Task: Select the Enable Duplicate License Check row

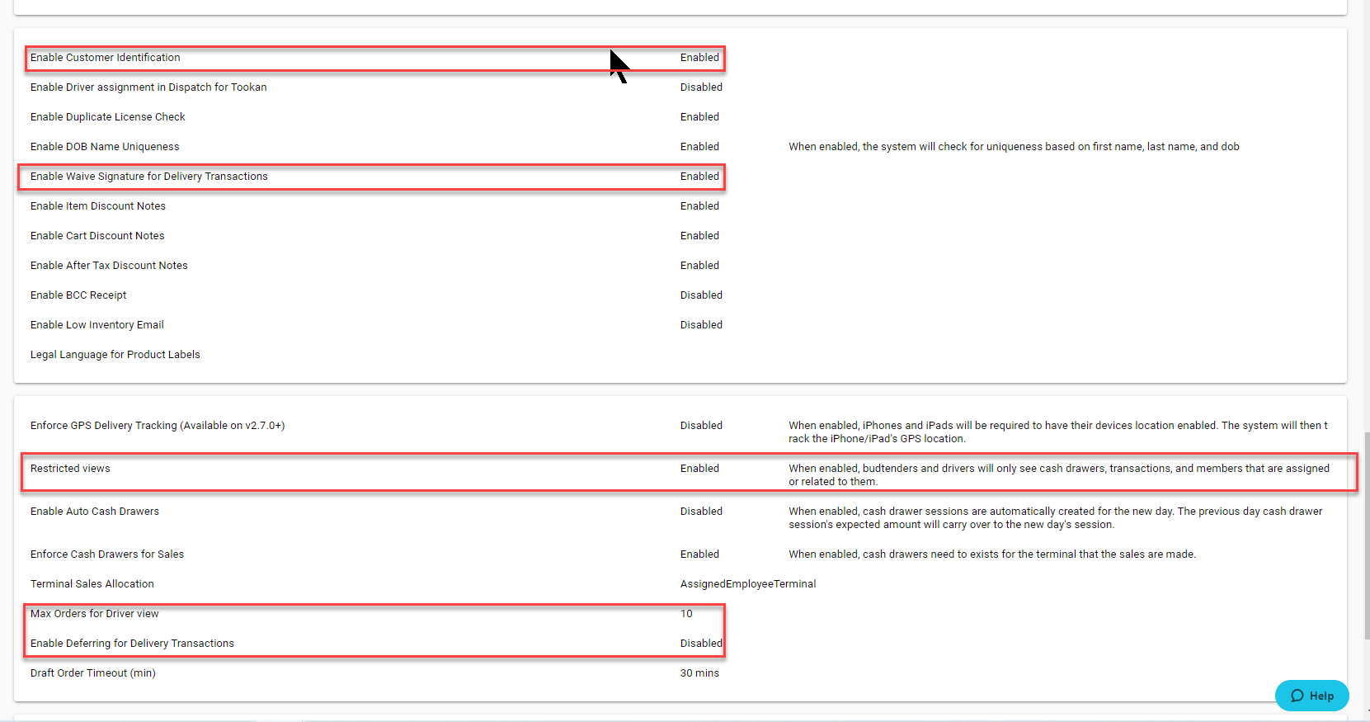Action: (x=108, y=117)
